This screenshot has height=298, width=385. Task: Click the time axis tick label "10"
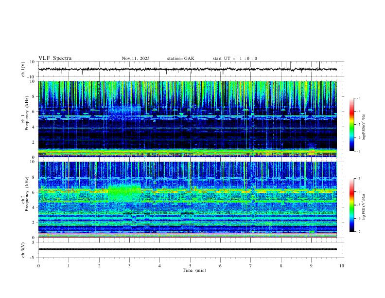point(342,266)
